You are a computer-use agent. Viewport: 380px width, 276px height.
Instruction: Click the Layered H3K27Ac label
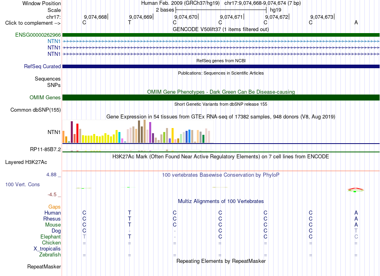tap(26, 162)
